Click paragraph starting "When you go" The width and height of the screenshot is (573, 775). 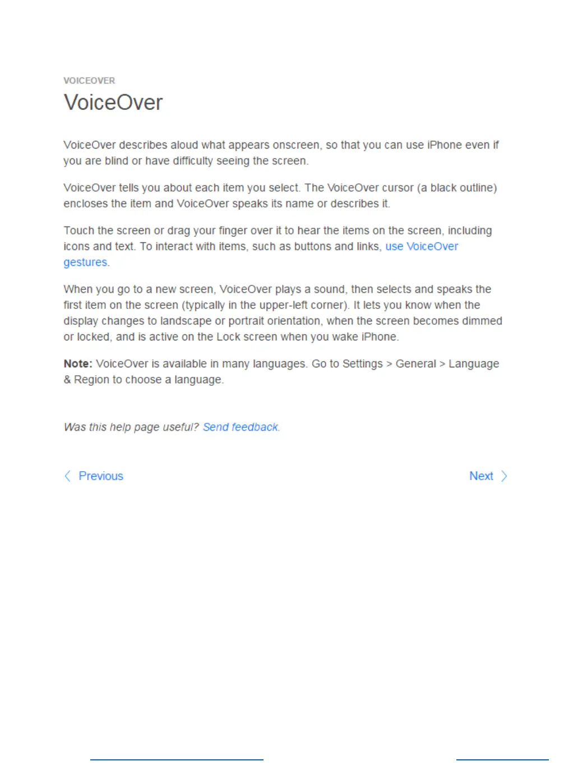283,313
